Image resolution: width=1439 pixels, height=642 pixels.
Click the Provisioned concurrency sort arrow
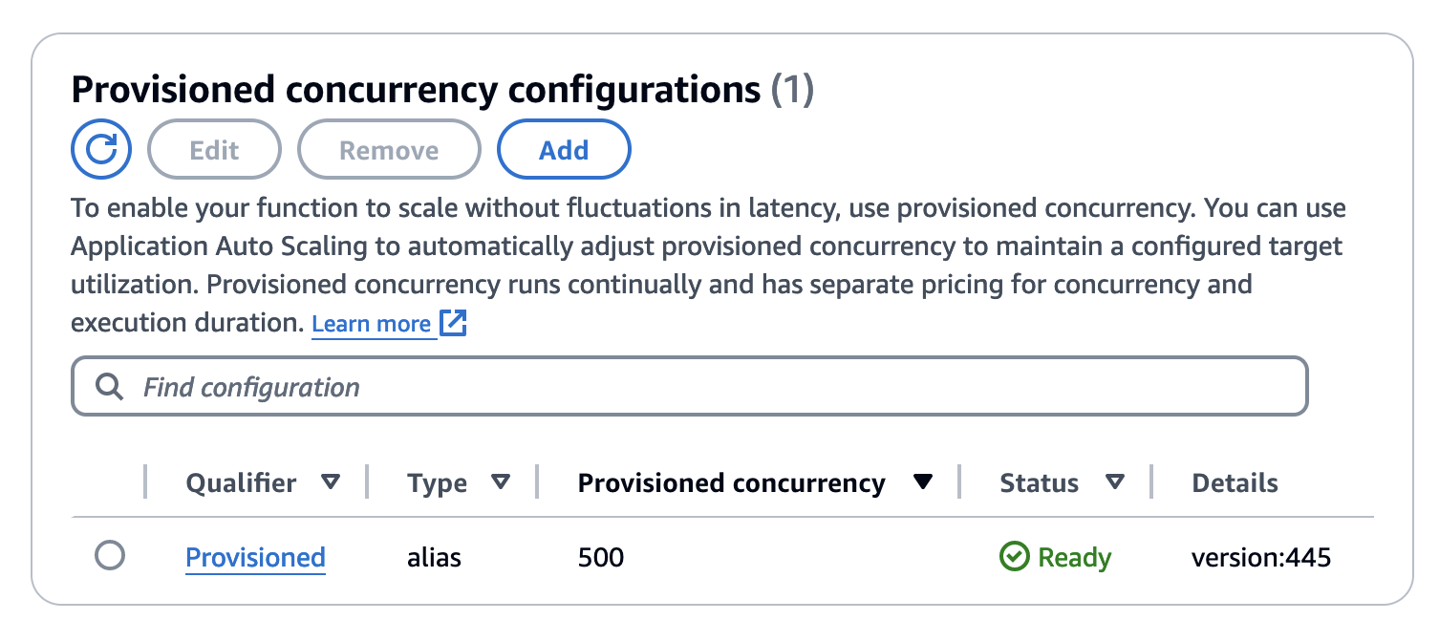pos(922,482)
